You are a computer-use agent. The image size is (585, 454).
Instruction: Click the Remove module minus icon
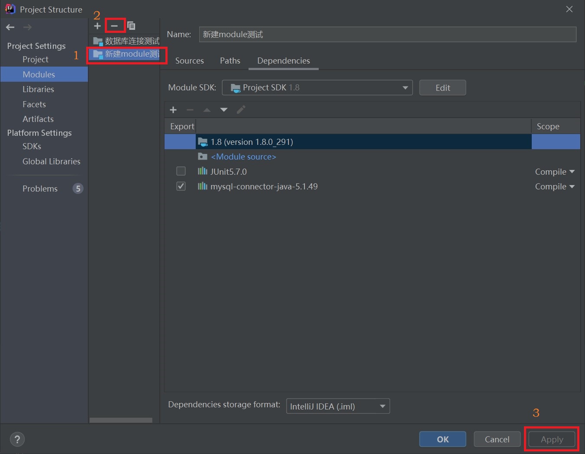(x=114, y=26)
